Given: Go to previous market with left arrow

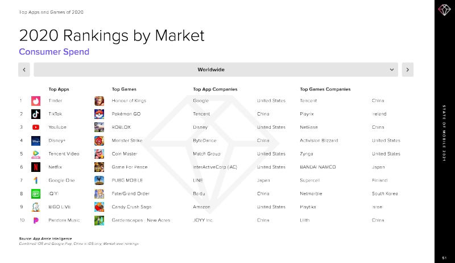Looking at the screenshot, I should point(24,69).
